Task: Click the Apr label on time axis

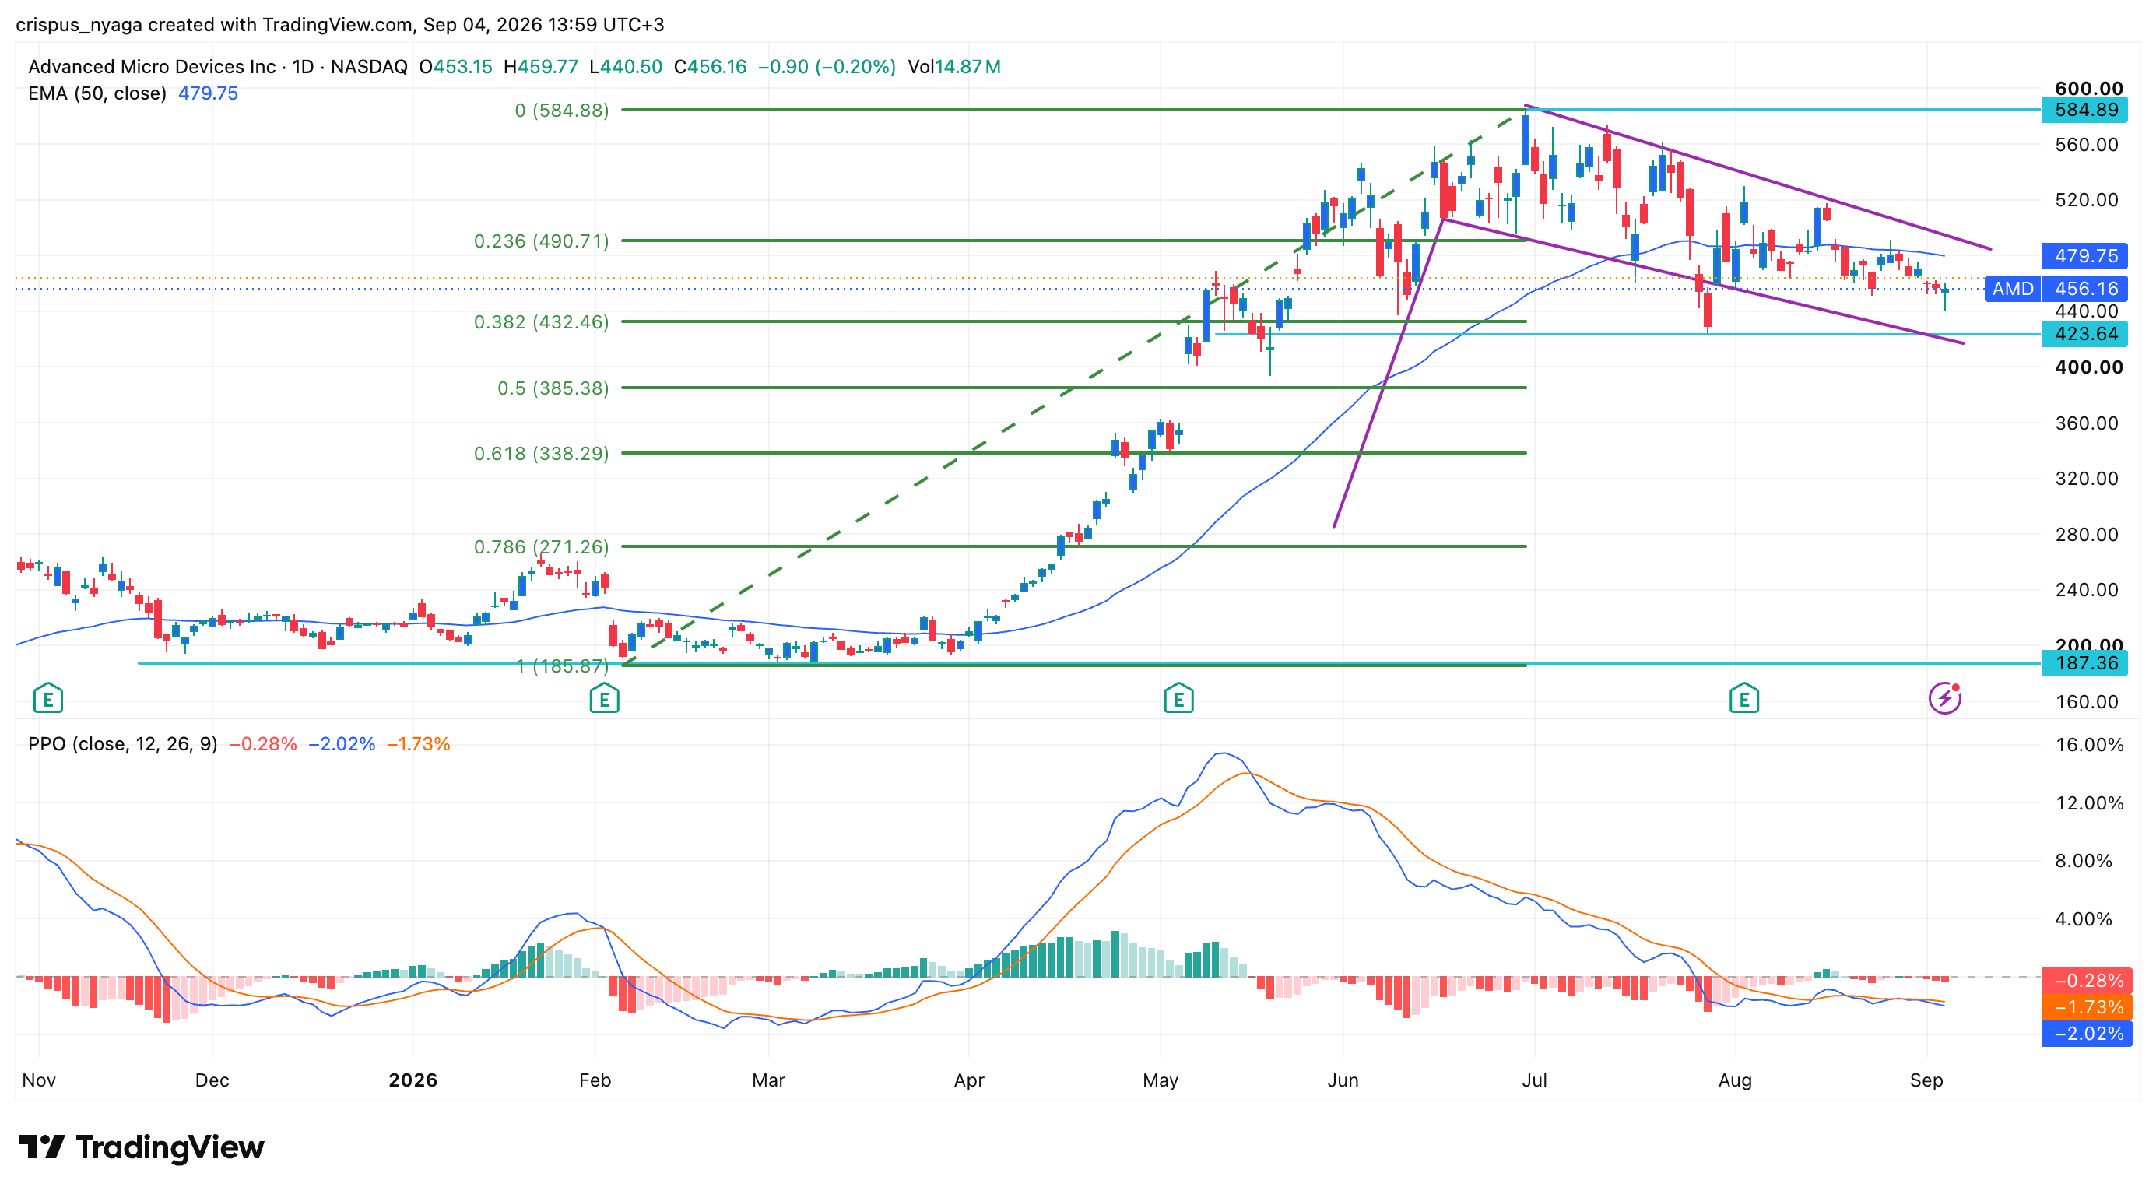Action: [968, 1080]
